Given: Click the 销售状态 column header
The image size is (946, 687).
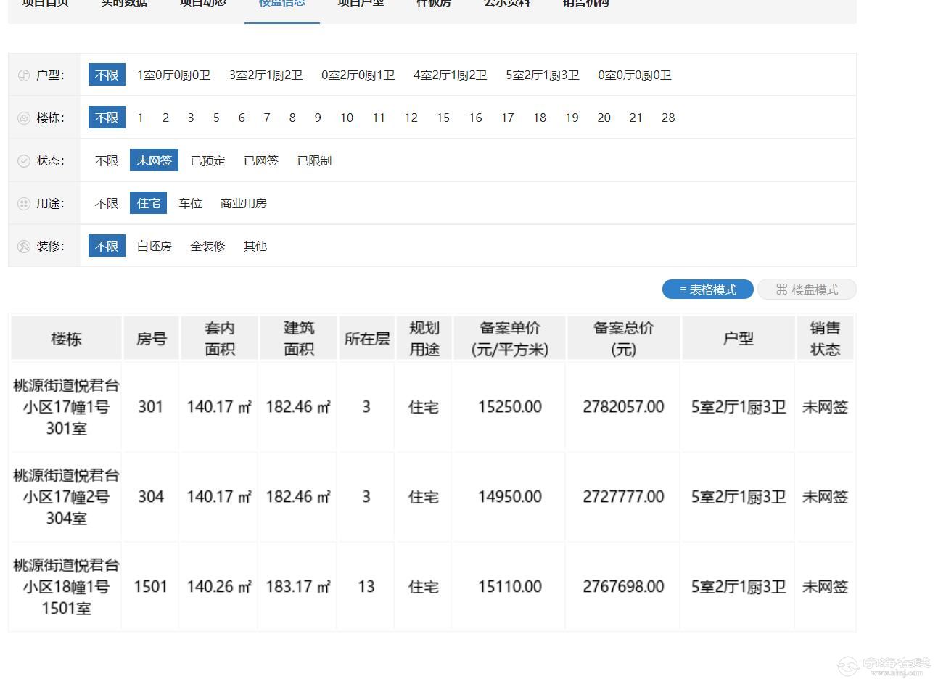Looking at the screenshot, I should 825,338.
